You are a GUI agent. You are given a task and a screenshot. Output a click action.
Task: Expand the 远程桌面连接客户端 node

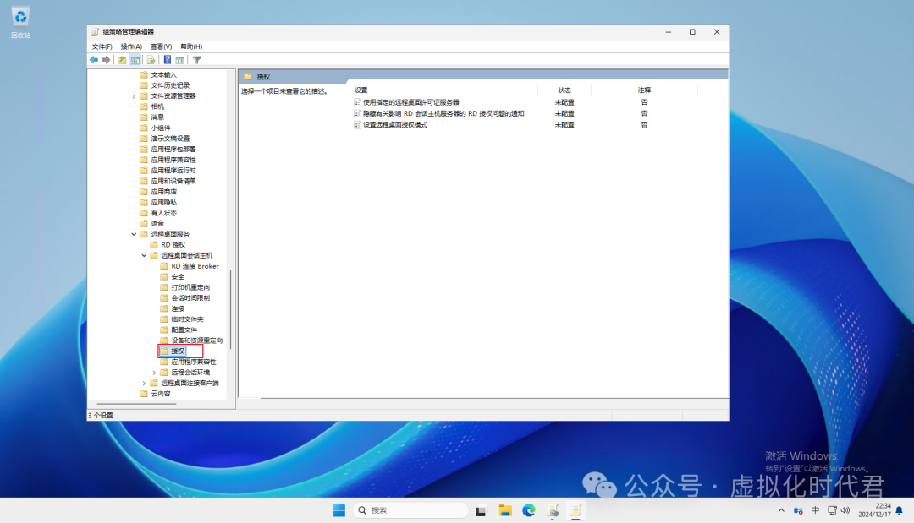144,383
